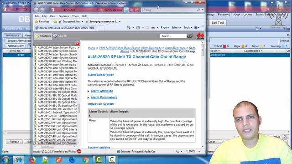Open the zoom level 100% dropdown

(x=199, y=152)
